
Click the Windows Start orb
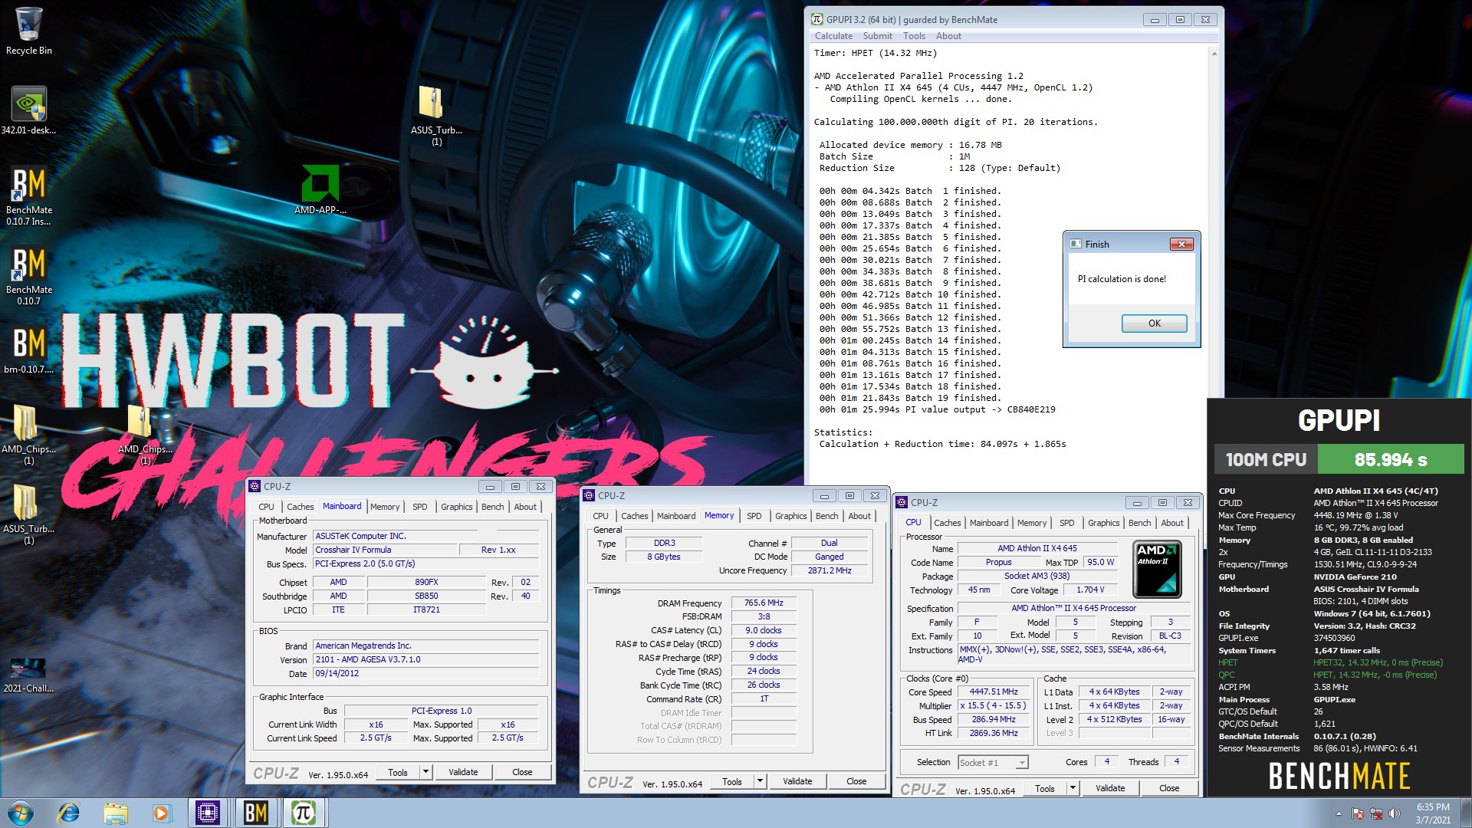tap(21, 813)
